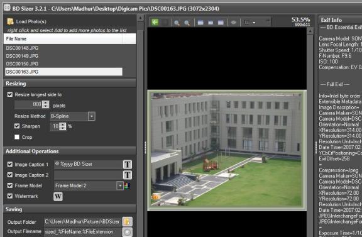Image resolution: width=362 pixels, height=237 pixels.
Task: Open the crop tool dropdown arrow in toolbar
Action: tap(254, 23)
